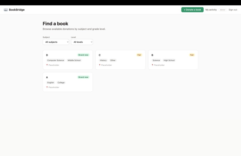The height and width of the screenshot is (156, 241).
Task: Open book card titled D
Action: [68, 60]
